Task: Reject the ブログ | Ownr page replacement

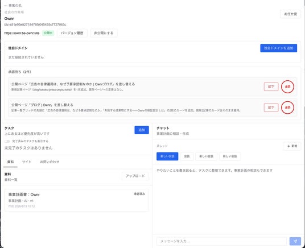Action: pos(271,108)
